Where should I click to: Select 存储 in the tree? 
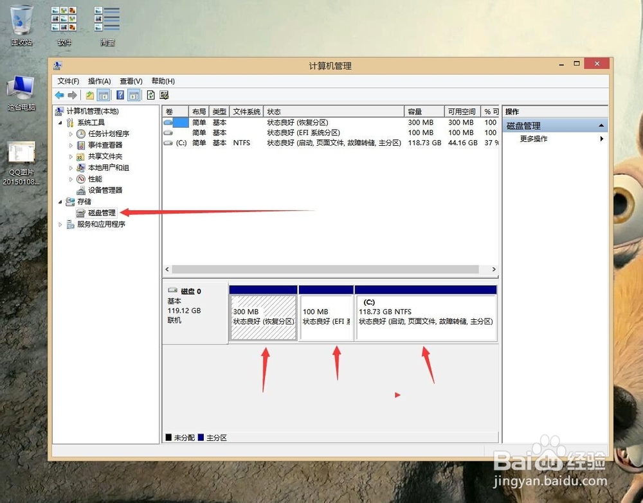[84, 202]
